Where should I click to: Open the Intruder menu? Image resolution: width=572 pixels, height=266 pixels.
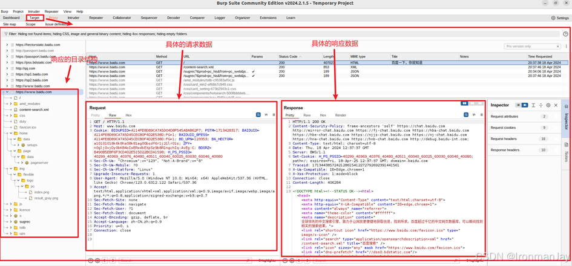pyautogui.click(x=34, y=11)
